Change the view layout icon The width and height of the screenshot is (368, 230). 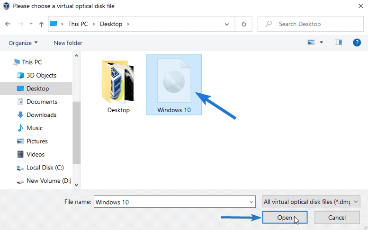tap(311, 43)
